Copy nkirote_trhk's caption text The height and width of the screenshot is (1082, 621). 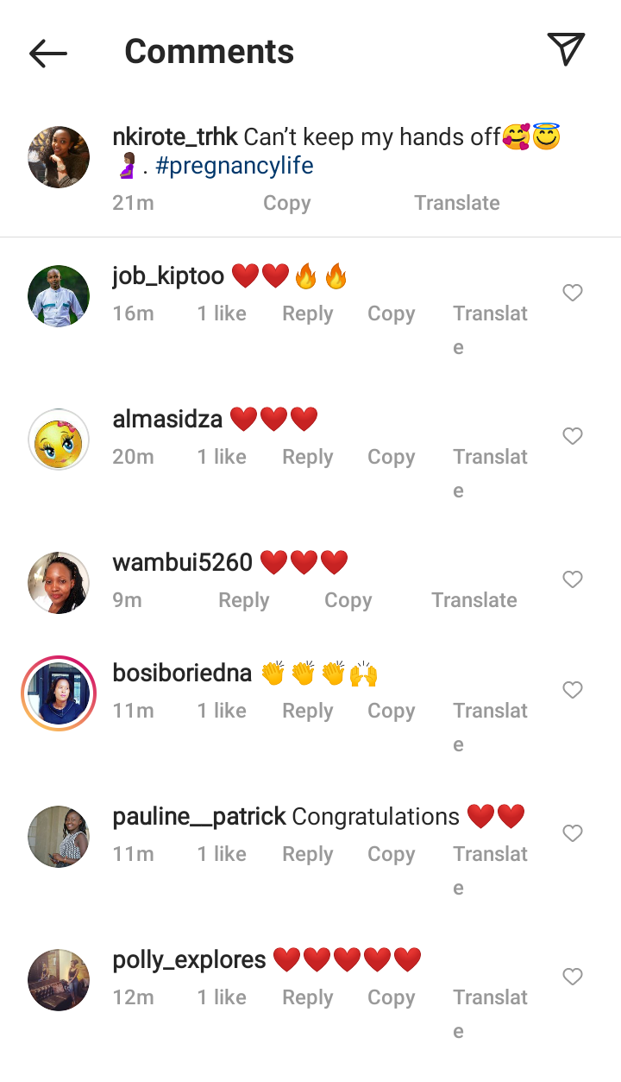point(286,203)
